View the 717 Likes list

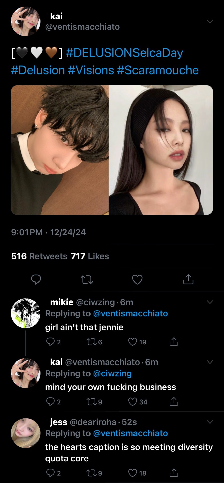(90, 256)
